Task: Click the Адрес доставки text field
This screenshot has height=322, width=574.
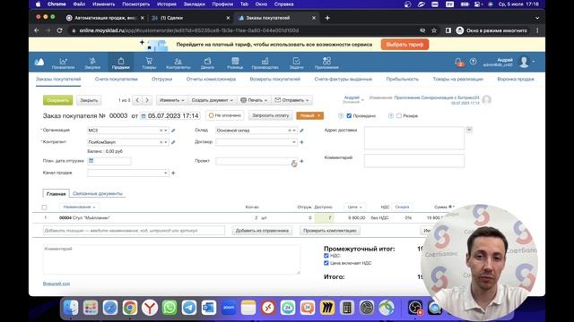Action: [414, 138]
